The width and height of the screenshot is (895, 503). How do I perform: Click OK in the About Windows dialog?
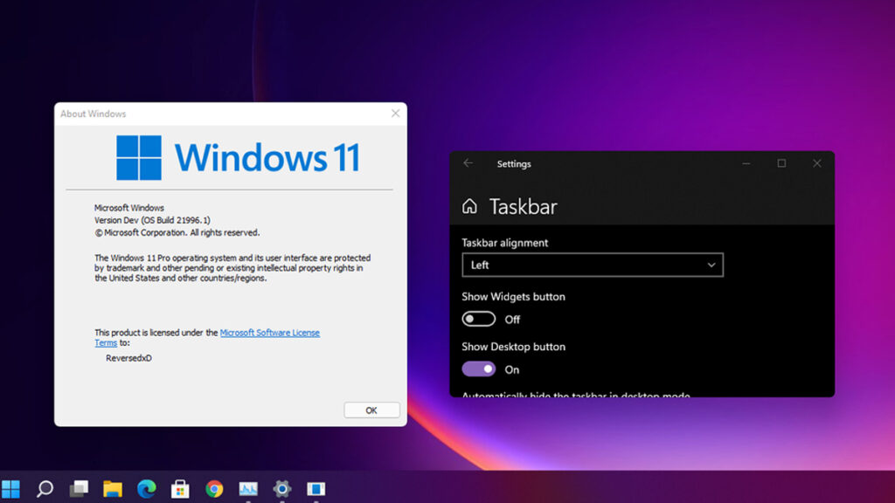371,410
